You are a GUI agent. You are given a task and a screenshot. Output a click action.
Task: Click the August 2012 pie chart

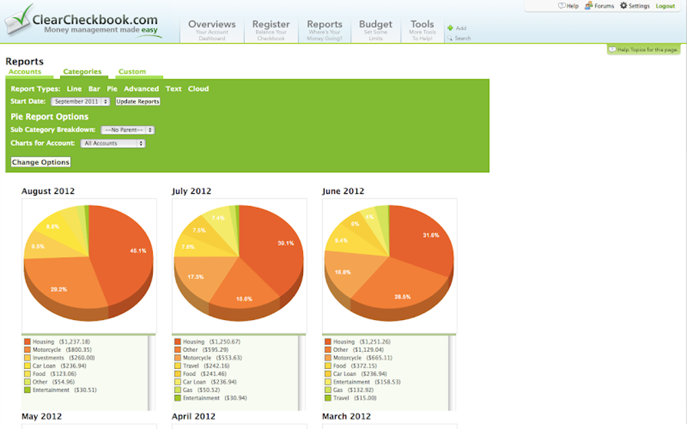click(89, 262)
